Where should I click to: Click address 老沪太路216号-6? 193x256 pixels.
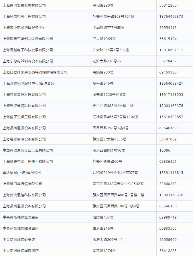(x=107, y=61)
